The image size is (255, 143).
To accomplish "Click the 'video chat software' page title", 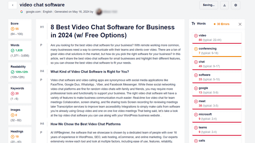I will [42, 5].
